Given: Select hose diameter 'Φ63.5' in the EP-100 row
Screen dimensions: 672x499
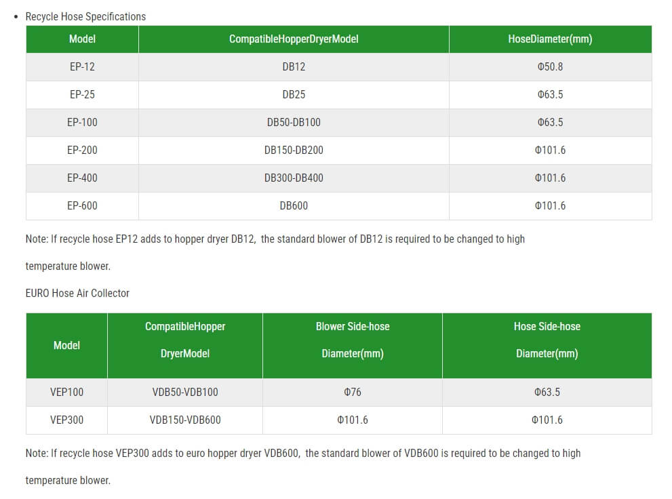Looking at the screenshot, I should click(551, 123).
